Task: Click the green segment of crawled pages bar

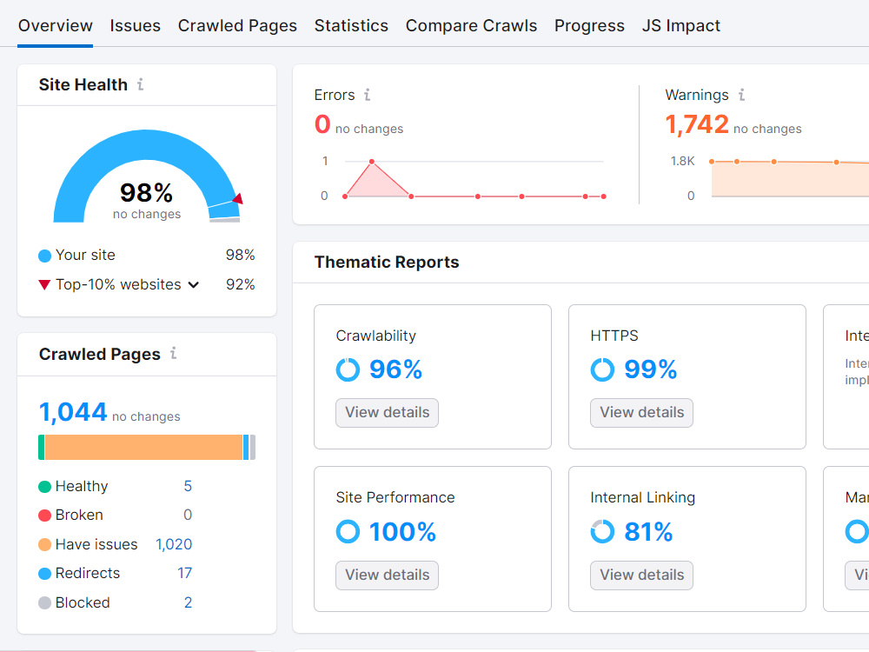Action: tap(41, 448)
